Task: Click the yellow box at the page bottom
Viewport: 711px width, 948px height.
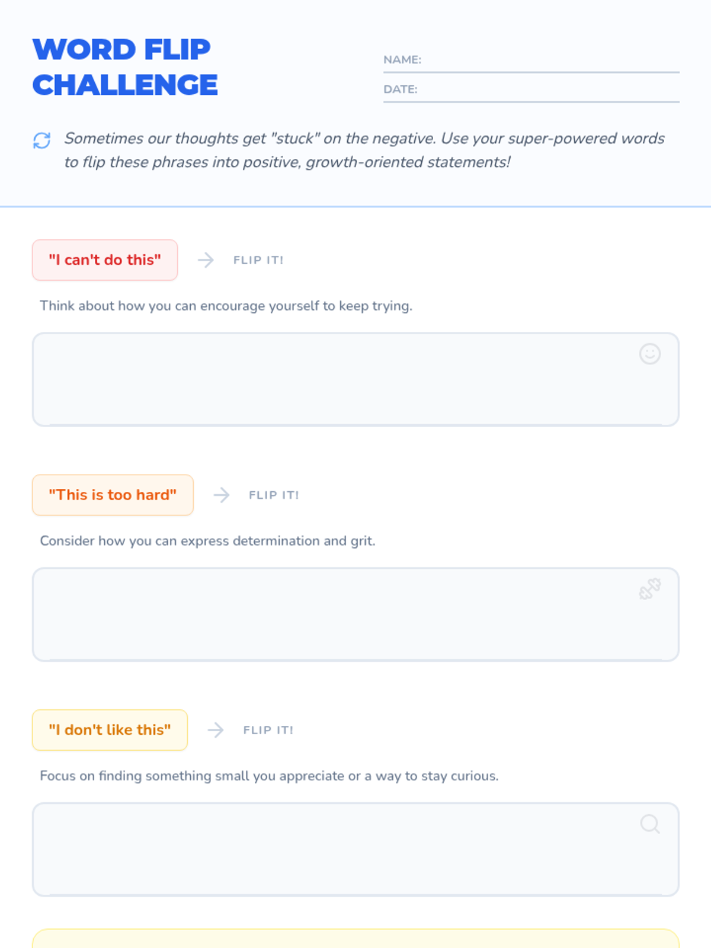Action: [x=355, y=939]
